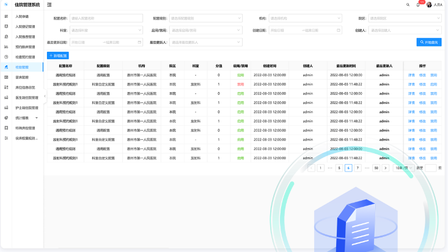Open 入院申请 in the sidebar menu

pos(22,16)
